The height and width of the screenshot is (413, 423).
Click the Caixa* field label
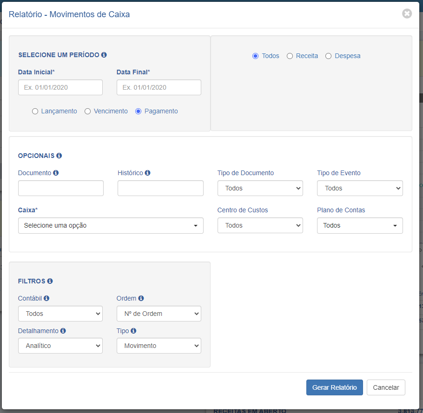(28, 210)
